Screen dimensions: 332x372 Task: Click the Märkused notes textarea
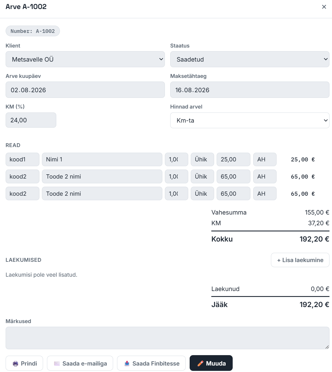(167, 338)
